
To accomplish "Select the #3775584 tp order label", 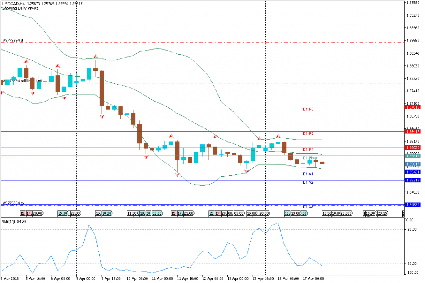I will [x=13, y=203].
